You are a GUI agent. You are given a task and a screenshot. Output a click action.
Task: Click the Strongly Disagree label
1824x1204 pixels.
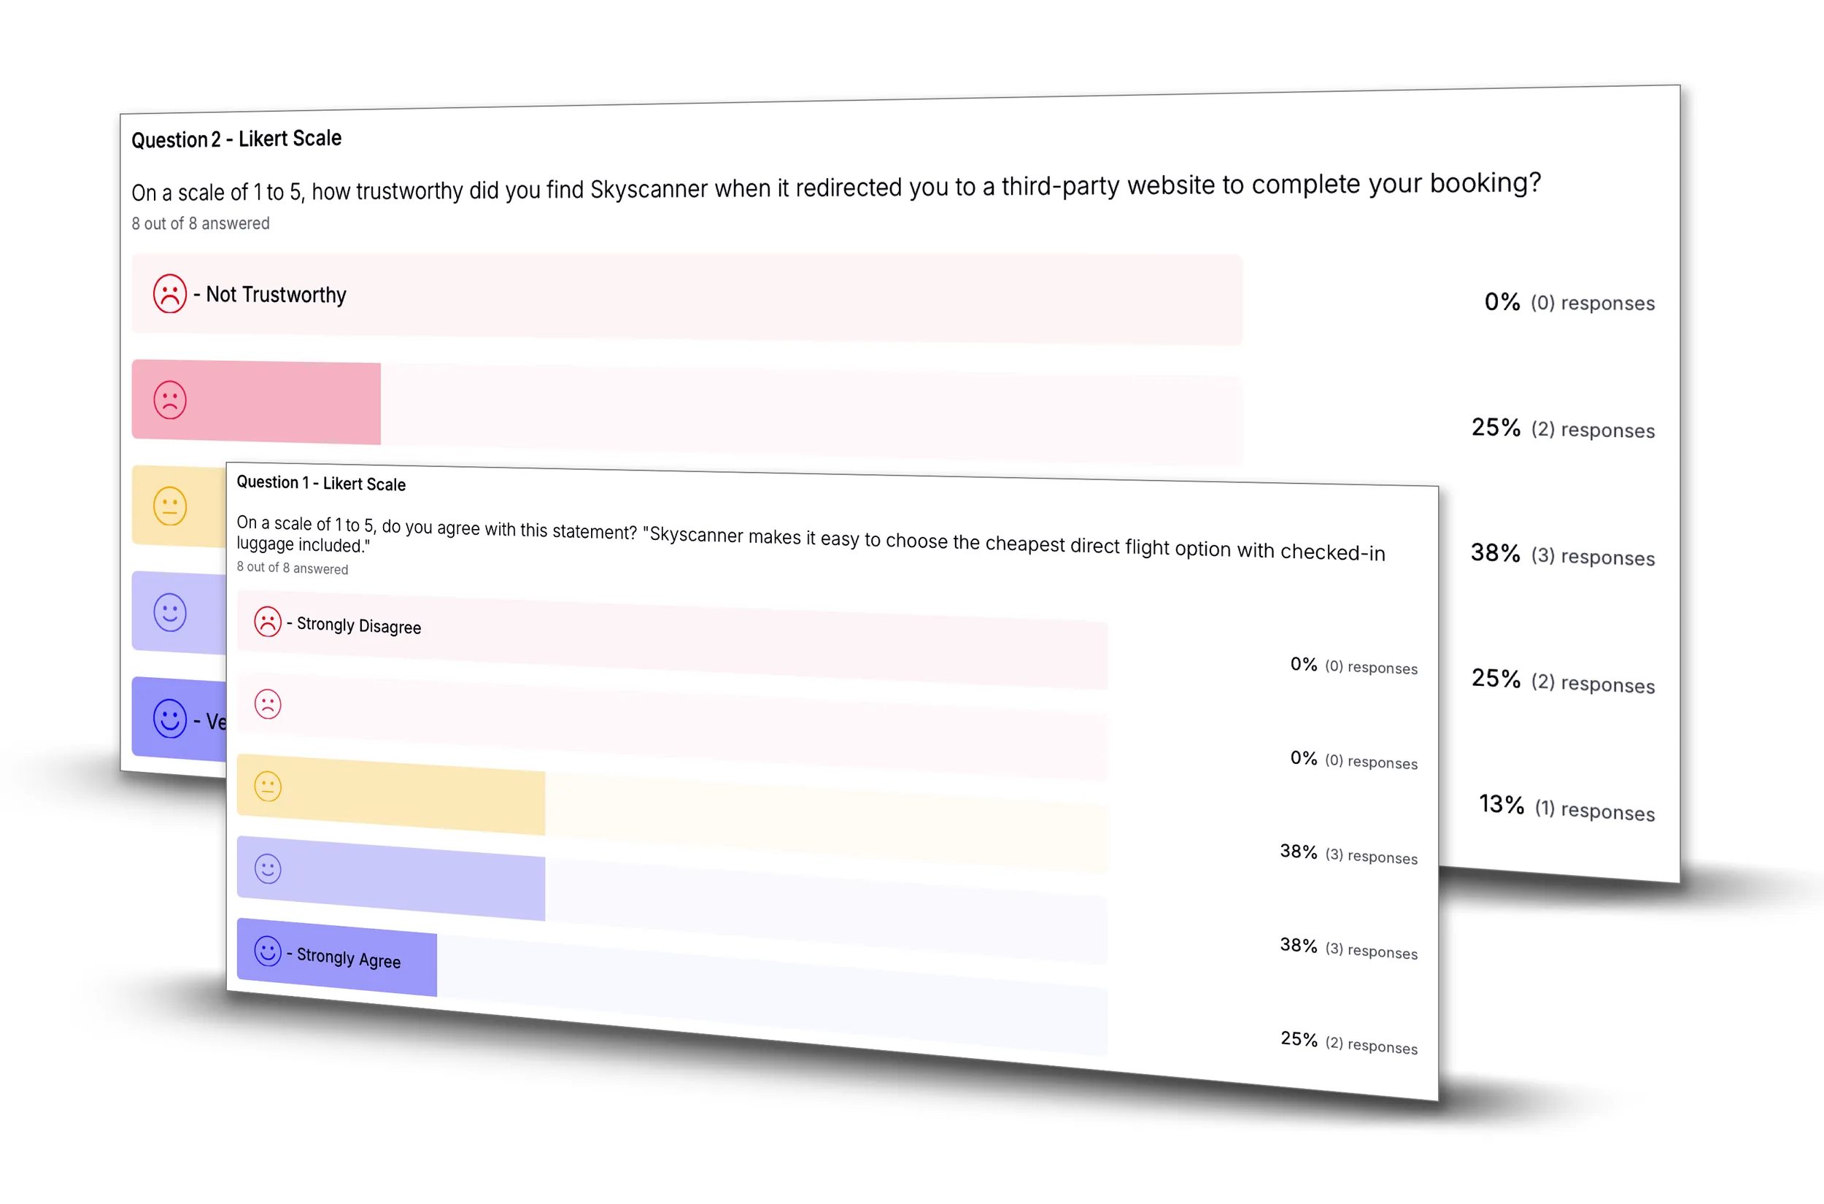pyautogui.click(x=358, y=626)
